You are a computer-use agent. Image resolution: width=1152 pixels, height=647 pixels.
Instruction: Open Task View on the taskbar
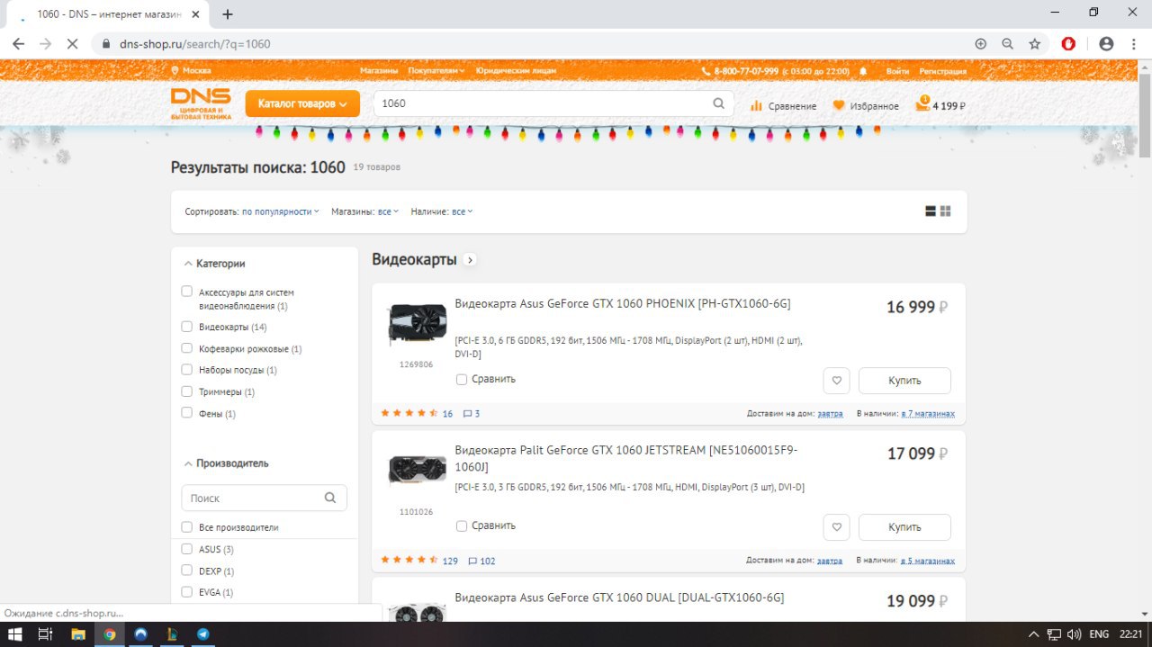click(x=46, y=634)
